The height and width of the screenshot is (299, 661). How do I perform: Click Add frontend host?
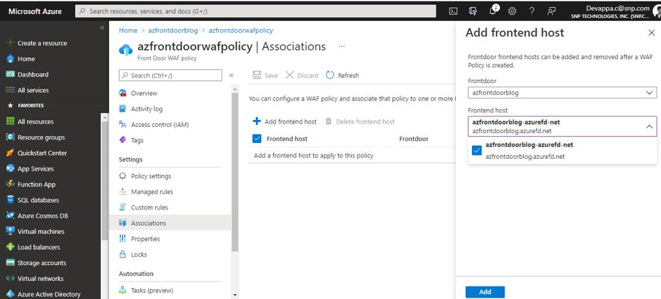click(x=284, y=121)
